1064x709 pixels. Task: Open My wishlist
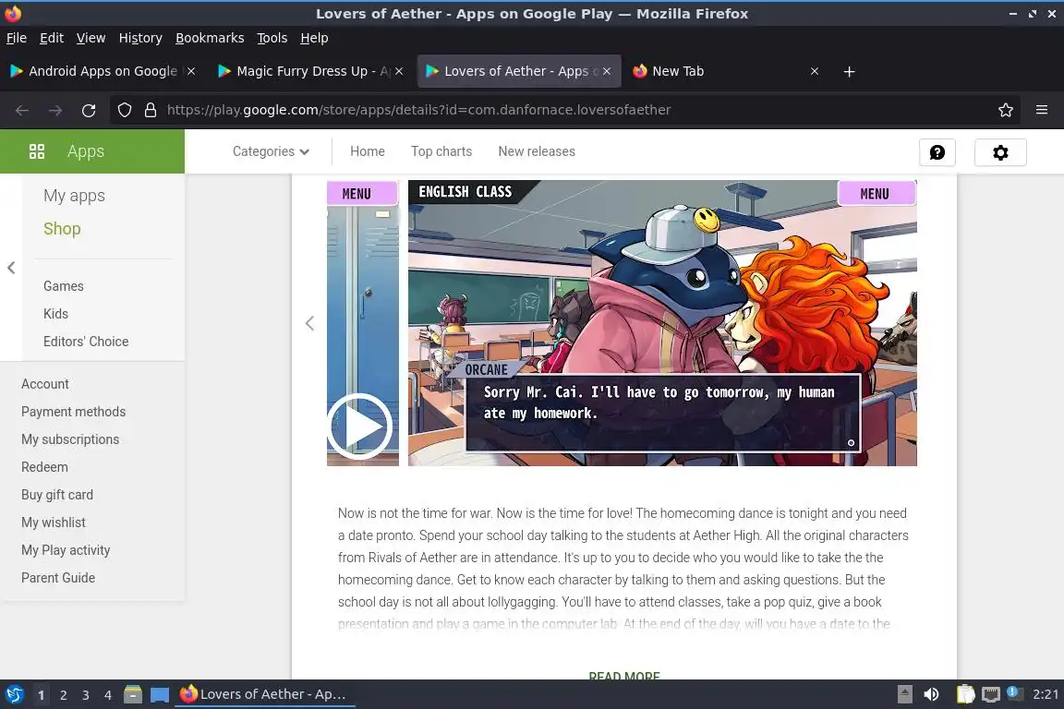(53, 523)
